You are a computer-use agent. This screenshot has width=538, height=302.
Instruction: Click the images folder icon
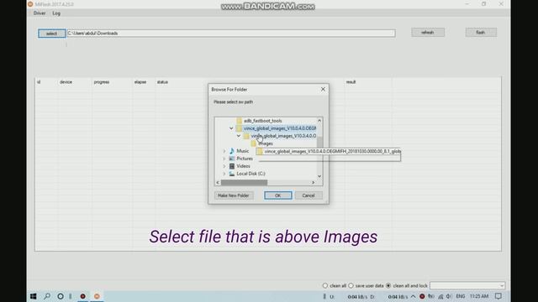pyautogui.click(x=254, y=143)
